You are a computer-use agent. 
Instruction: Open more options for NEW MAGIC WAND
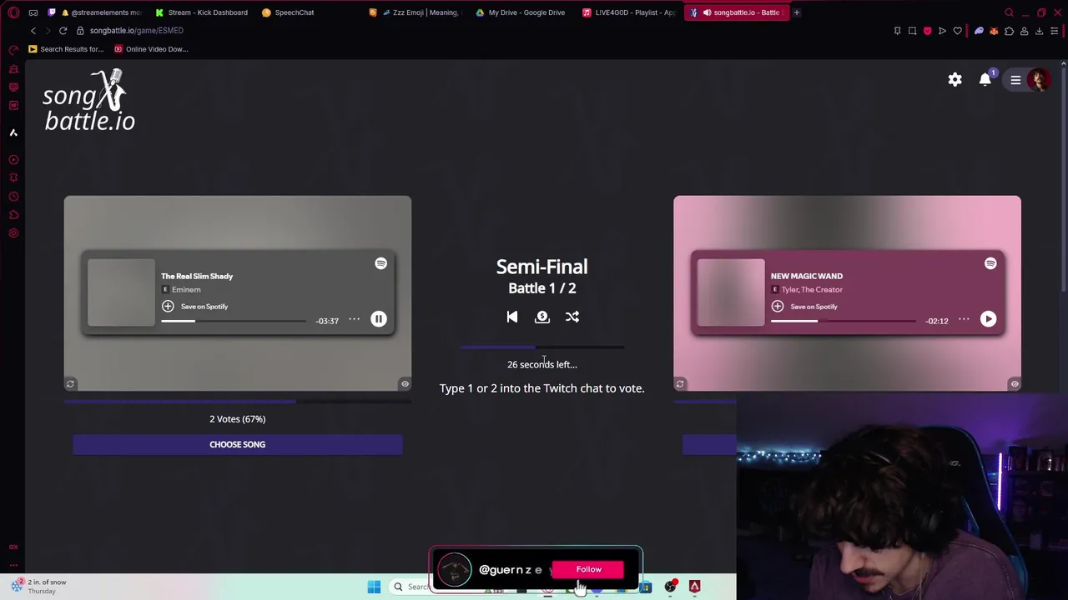(x=964, y=319)
